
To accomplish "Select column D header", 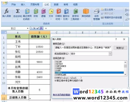I will pos(69,32).
